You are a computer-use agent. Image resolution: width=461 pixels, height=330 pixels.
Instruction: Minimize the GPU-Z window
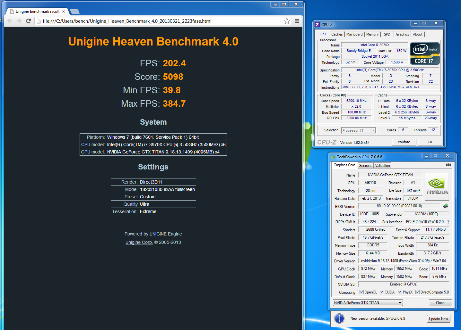point(426,156)
